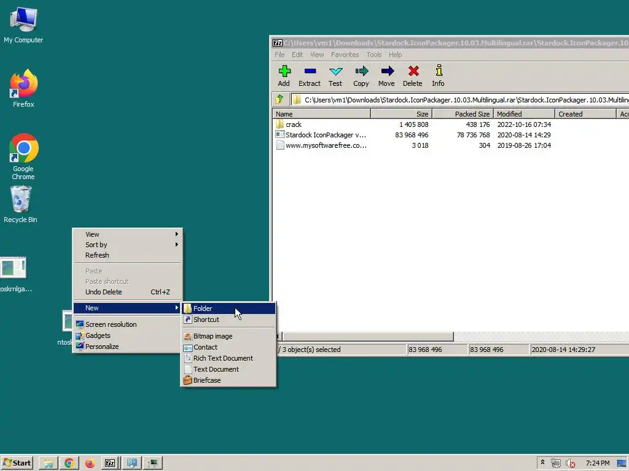
Task: Create a new Shortcut
Action: (229, 320)
